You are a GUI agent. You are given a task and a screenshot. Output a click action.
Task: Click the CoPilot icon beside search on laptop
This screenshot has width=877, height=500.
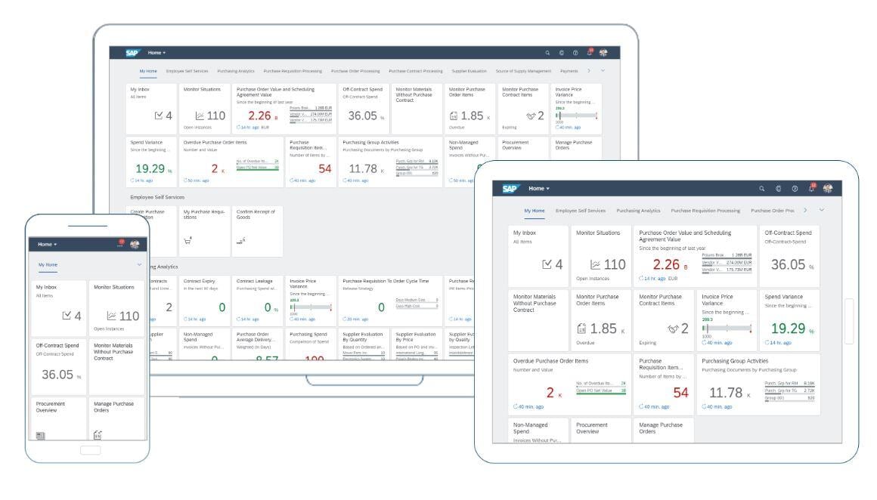(x=561, y=53)
